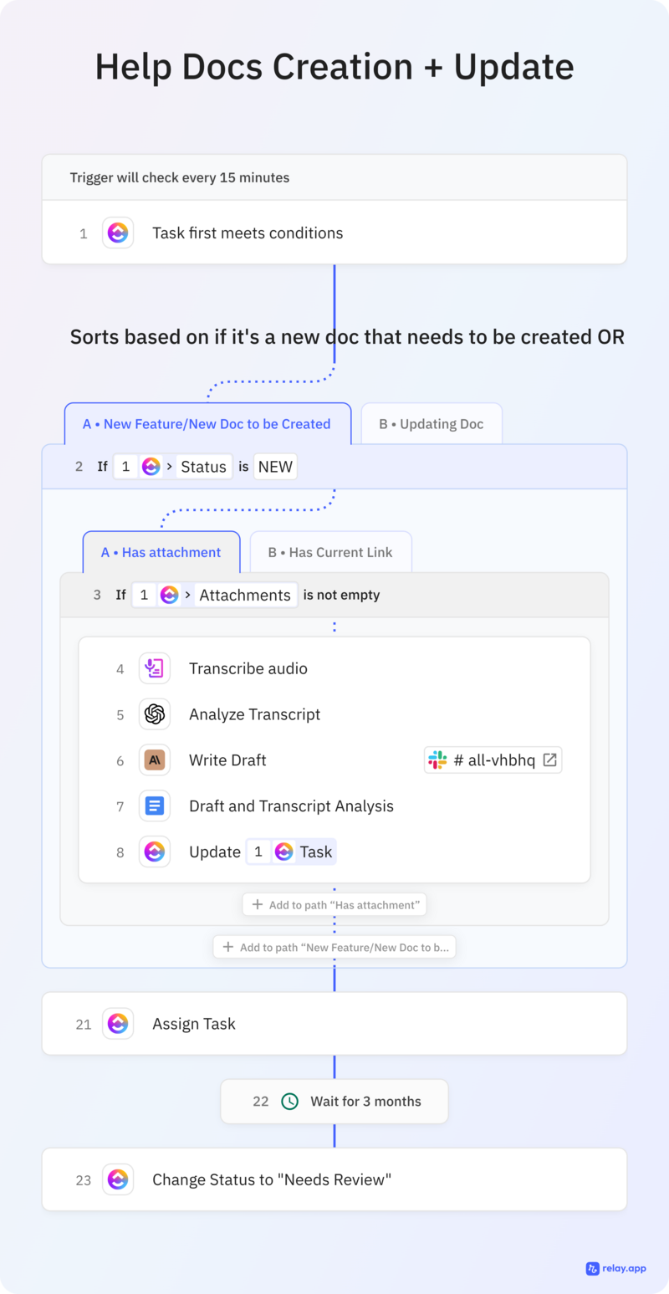669x1294 pixels.
Task: Switch to the Has Current Link tab
Action: point(330,553)
